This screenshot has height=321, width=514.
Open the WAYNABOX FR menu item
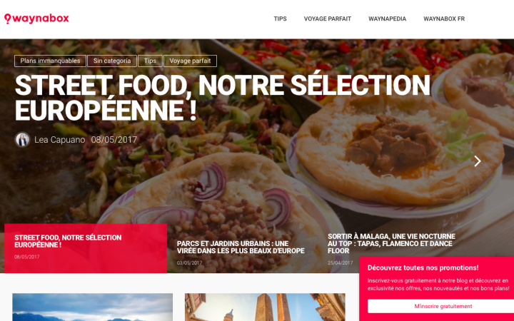(444, 19)
